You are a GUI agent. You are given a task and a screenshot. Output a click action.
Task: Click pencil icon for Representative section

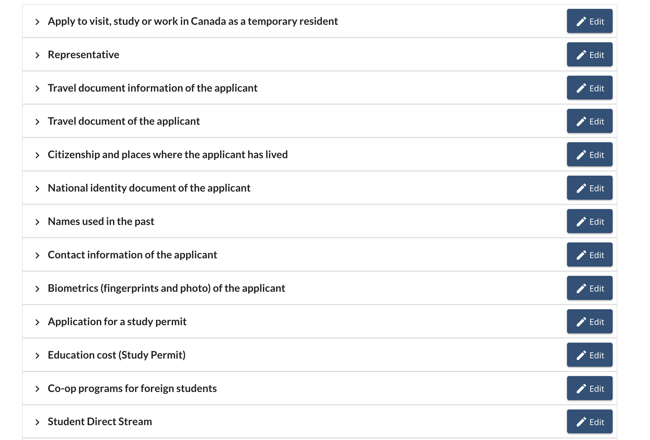pos(581,55)
